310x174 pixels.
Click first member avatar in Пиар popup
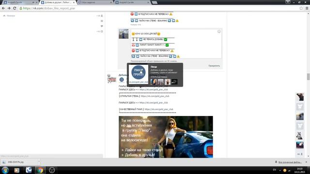point(154,82)
